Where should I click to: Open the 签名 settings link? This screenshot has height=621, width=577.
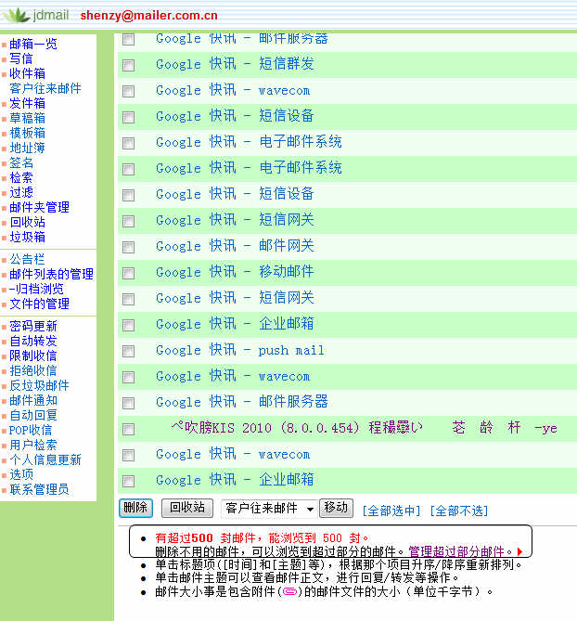[x=21, y=162]
